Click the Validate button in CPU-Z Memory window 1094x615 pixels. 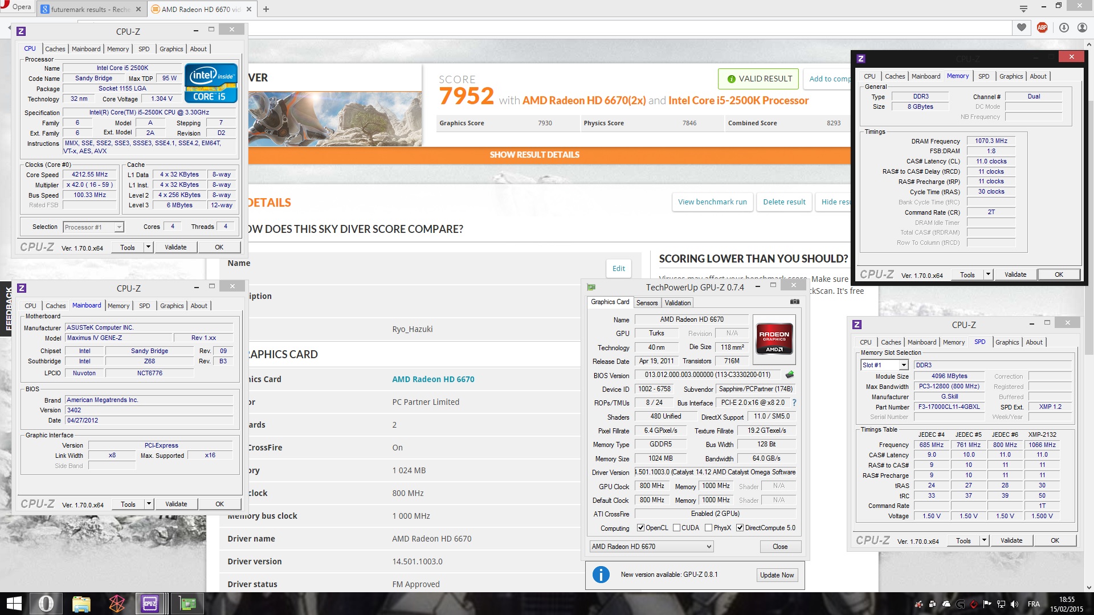click(x=1015, y=274)
